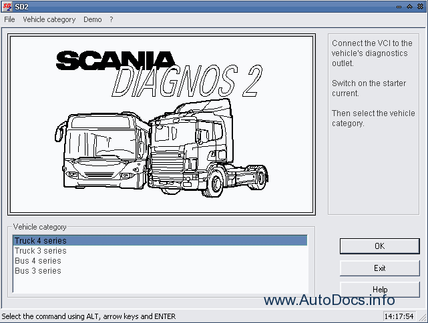Screen dimensions: 428x323
Task: Click the Exit button
Action: click(x=380, y=268)
